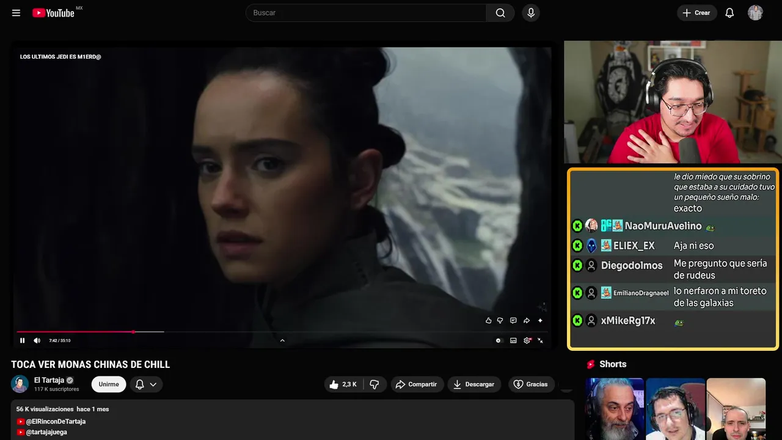The image size is (782, 440).
Task: Click the video time 7:42 / 35:10
Action: click(x=60, y=340)
